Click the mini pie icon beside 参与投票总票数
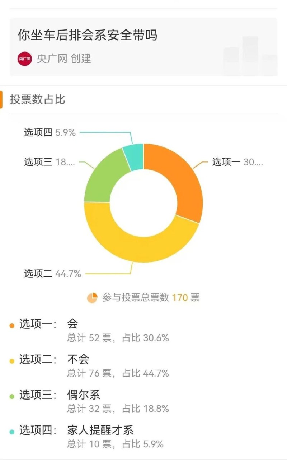The width and height of the screenshot is (287, 460). click(x=92, y=298)
